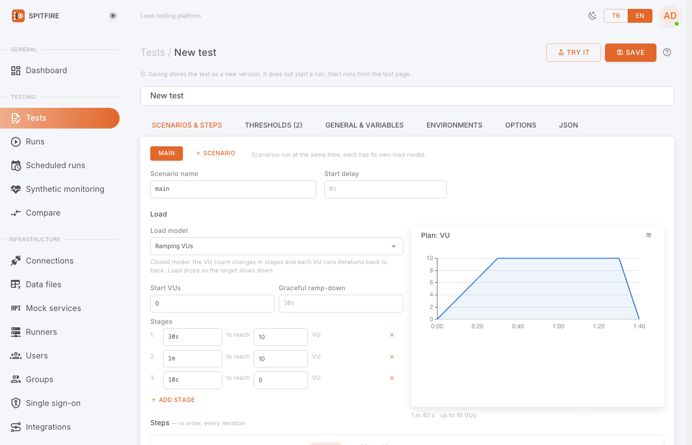Open the Tests sidebar item
The width and height of the screenshot is (692, 445).
click(59, 118)
